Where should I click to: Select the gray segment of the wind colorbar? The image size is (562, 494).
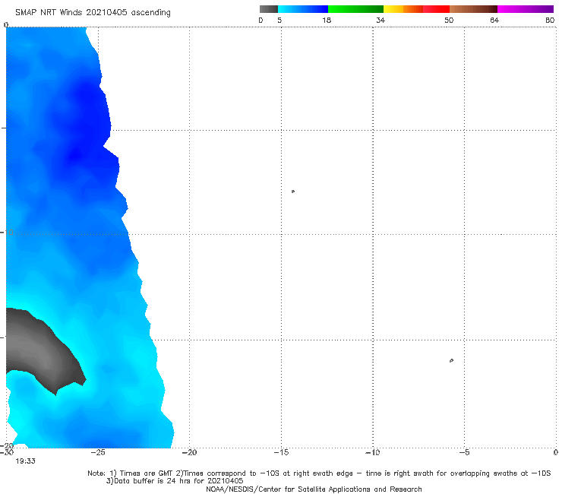tap(269, 9)
